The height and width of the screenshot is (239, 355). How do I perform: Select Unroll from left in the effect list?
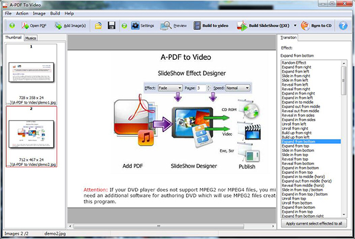293,123
